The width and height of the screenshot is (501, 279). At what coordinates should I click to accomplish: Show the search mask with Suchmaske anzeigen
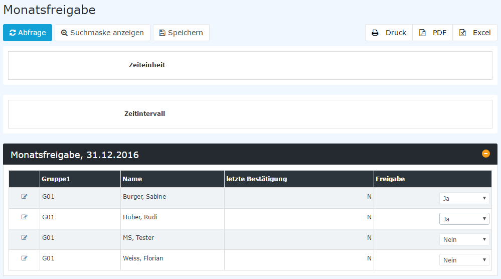point(102,33)
